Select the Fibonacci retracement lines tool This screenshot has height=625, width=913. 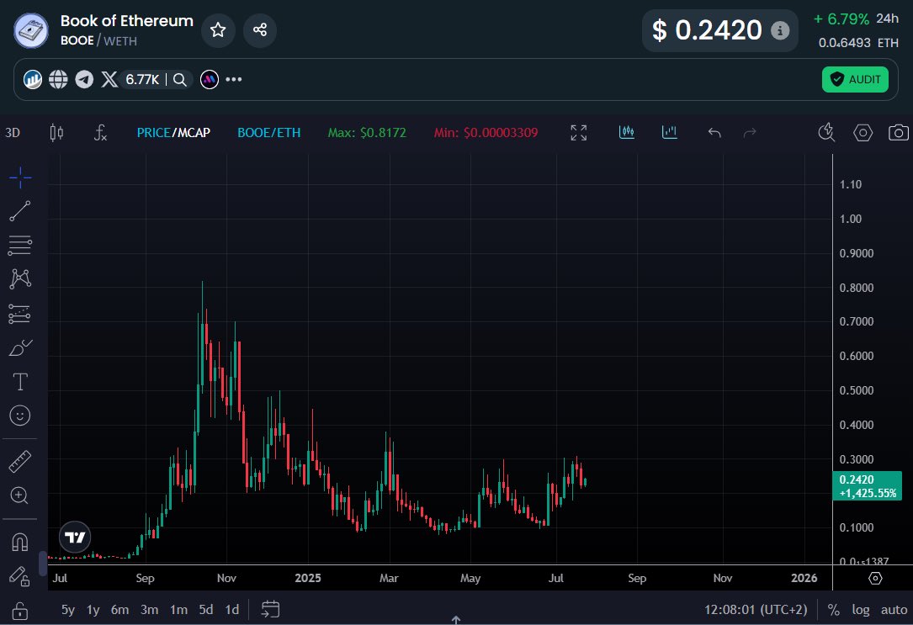coord(20,245)
